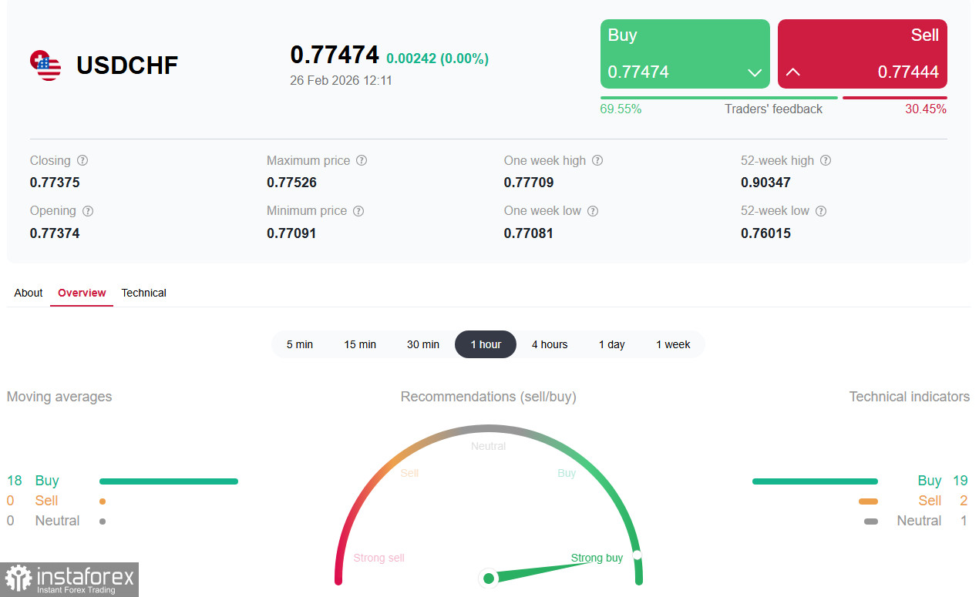Click help icon beside 52-week high
The width and height of the screenshot is (979, 597).
(826, 161)
